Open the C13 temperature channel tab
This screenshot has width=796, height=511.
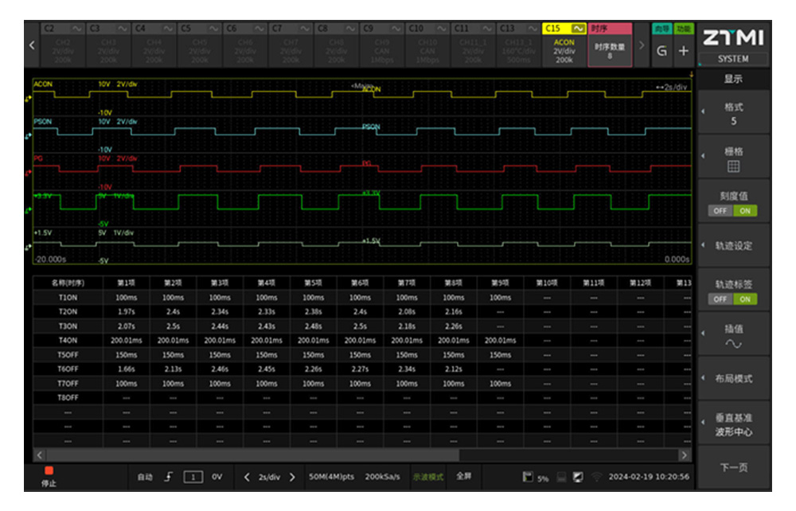518,45
